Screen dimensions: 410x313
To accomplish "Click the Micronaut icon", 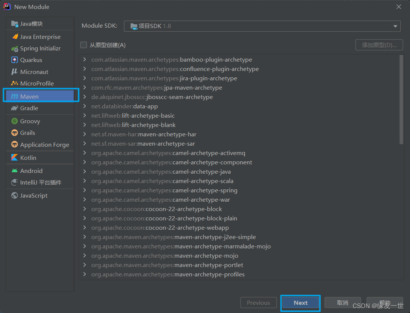I will click(x=15, y=72).
